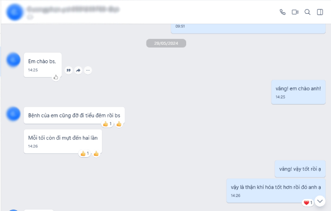Open search in conversation magnifier icon

tap(307, 12)
